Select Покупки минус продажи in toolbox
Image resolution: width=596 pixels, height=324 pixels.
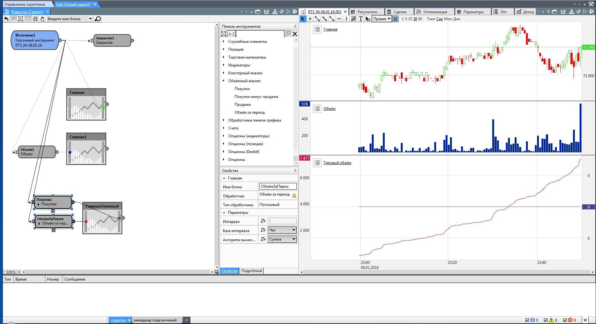tap(256, 97)
